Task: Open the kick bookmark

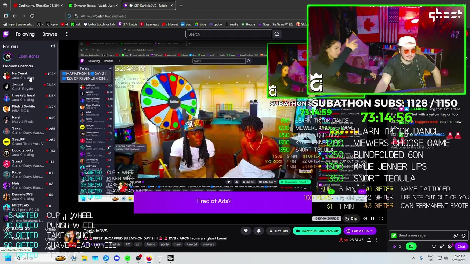Action: 76,25
